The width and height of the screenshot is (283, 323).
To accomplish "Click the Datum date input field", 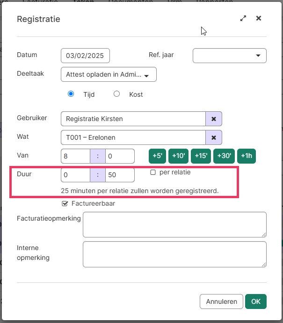I will (x=85, y=56).
